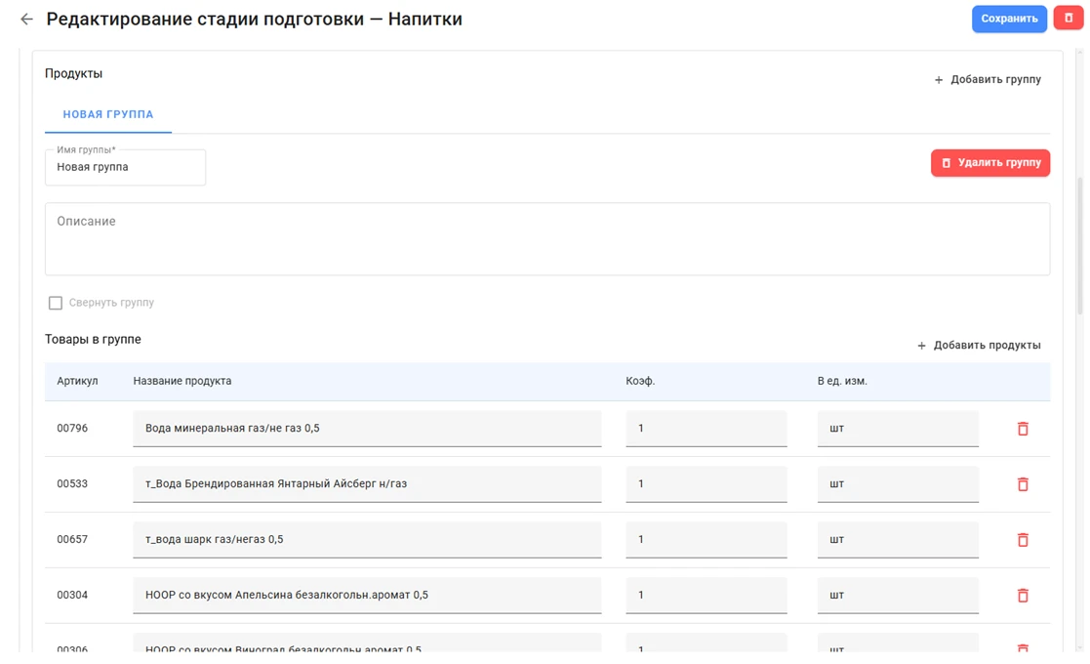Remove product 00533 via its trash icon

pyautogui.click(x=1023, y=484)
